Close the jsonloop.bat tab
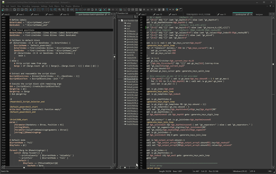The width and height of the screenshot is (276, 174). (251, 14)
